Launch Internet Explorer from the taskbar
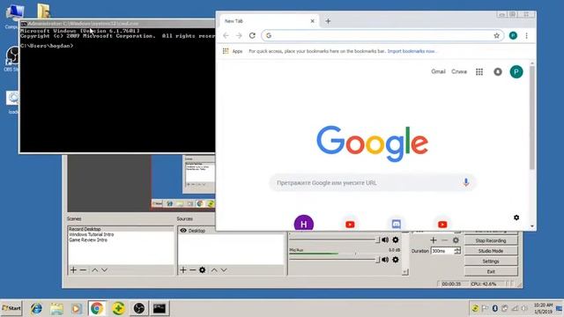This screenshot has height=317, width=564. (36, 308)
